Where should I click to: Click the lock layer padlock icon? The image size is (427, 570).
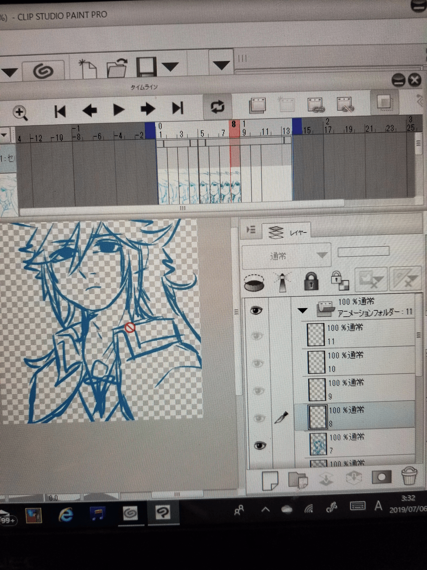[311, 281]
